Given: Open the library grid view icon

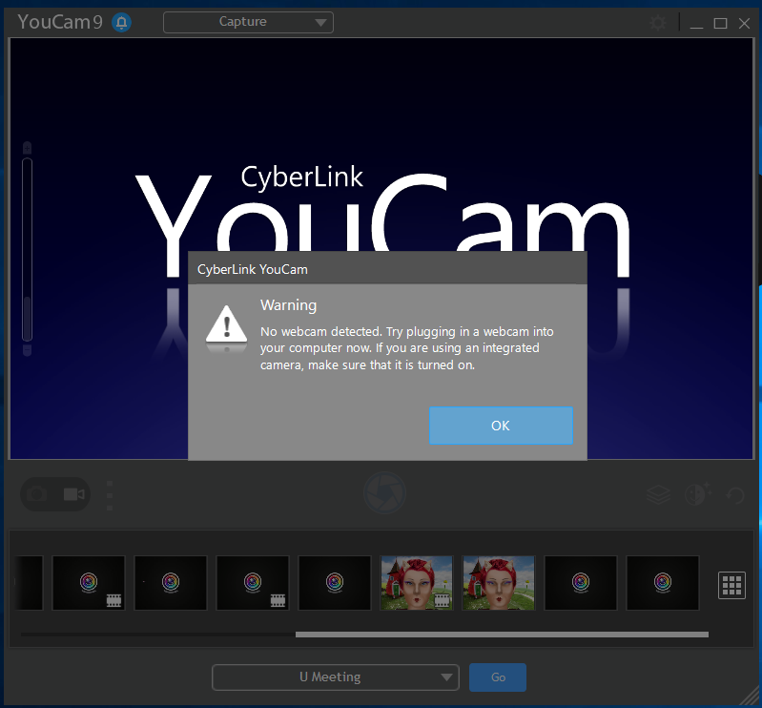Looking at the screenshot, I should [x=731, y=585].
